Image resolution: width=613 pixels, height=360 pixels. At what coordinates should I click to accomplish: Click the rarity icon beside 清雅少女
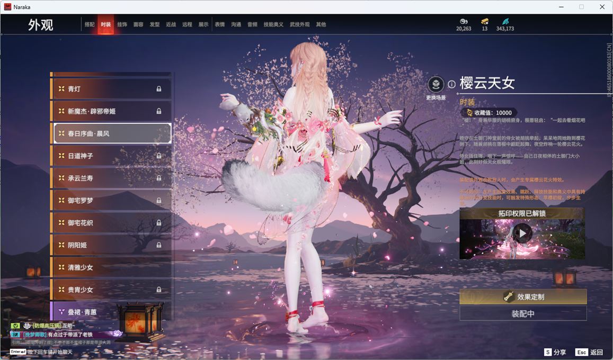(61, 267)
